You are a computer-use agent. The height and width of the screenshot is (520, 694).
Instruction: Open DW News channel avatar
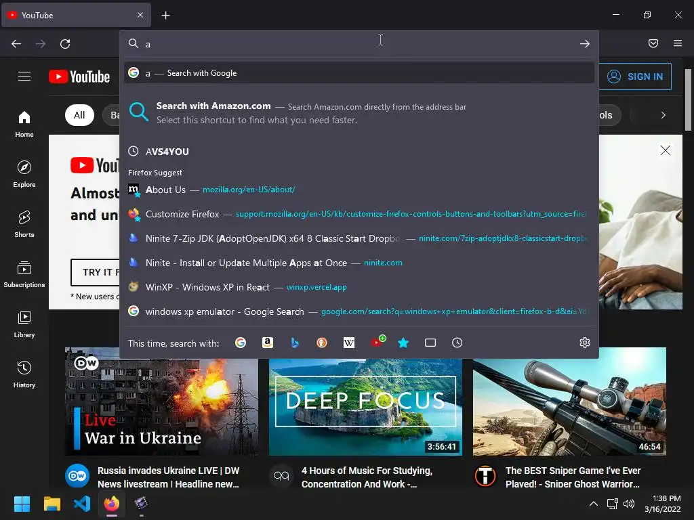tap(77, 476)
